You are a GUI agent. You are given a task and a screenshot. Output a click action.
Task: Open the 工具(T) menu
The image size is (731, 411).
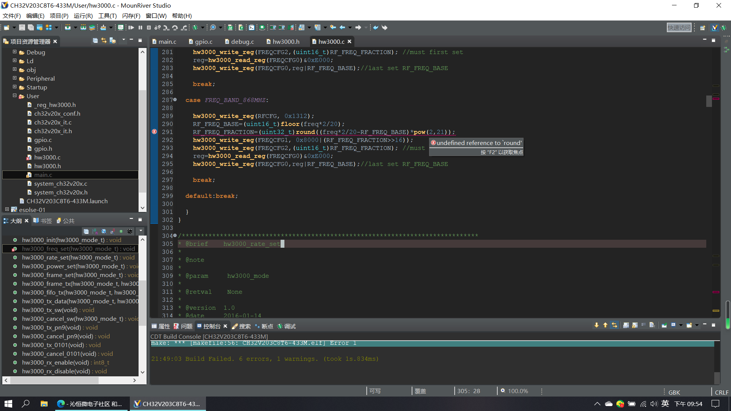[x=107, y=16]
